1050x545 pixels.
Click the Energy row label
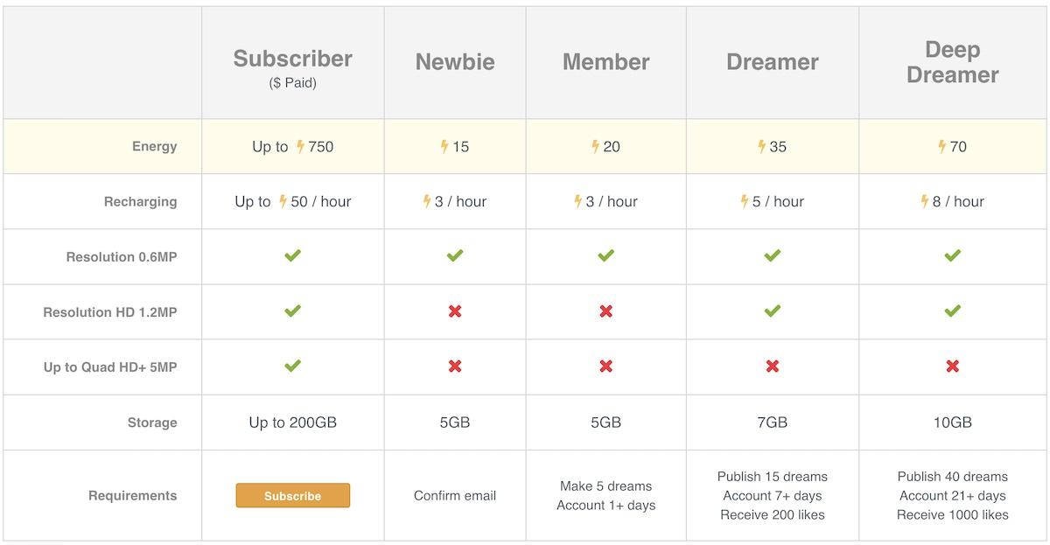click(x=154, y=147)
